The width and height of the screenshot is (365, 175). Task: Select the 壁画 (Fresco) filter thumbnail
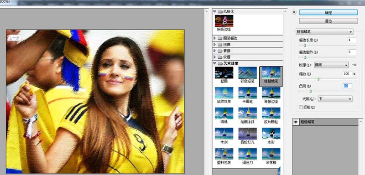point(224,75)
